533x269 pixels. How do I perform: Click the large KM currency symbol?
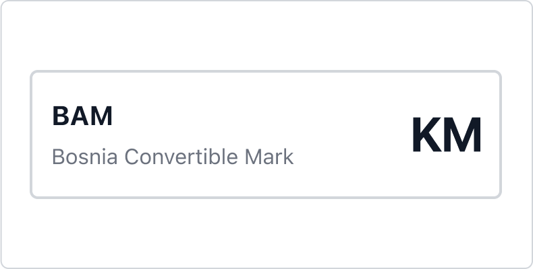pos(446,135)
